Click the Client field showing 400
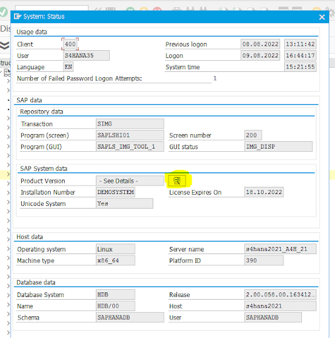The image size is (335, 338). (x=70, y=44)
